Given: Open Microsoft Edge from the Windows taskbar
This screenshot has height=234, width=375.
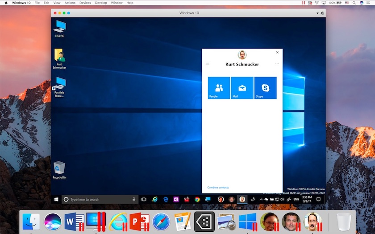Looking at the screenshot, I should point(166,199).
